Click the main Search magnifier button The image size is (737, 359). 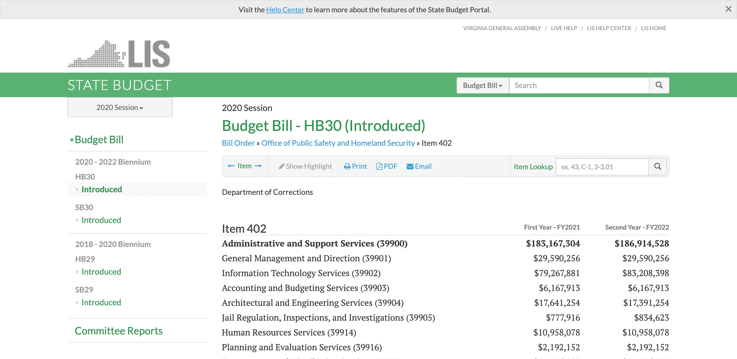point(659,85)
